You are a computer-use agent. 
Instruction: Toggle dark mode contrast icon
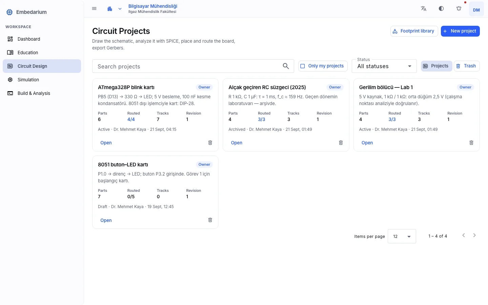[441, 9]
